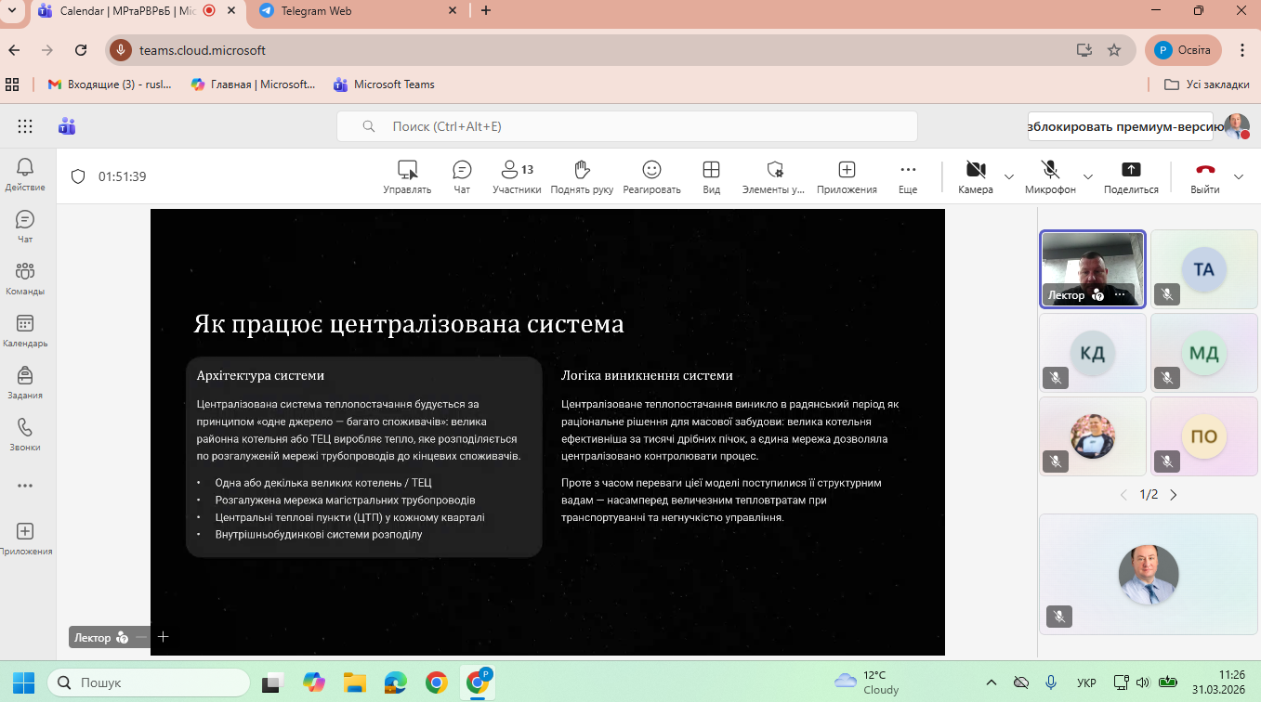Screen dimensions: 1261x702
Task: Open the Reactions menu
Action: 651,176
